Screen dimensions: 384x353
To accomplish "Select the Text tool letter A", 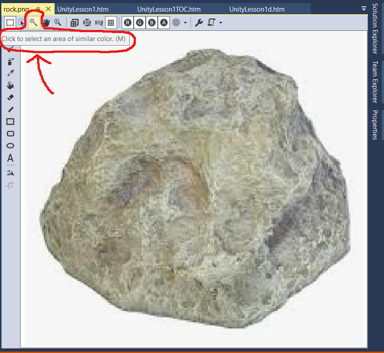I will [x=10, y=158].
